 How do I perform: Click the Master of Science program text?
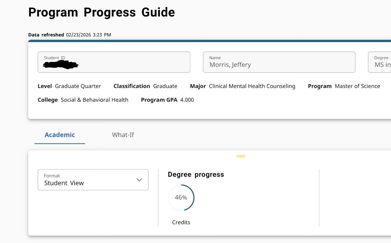357,86
